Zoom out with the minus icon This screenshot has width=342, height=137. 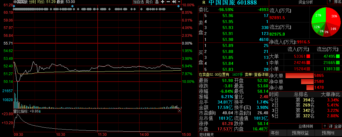point(168,2)
